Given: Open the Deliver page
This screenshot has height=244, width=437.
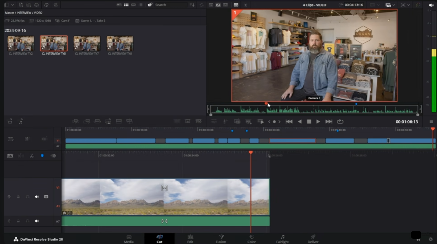Looking at the screenshot, I should [313, 239].
